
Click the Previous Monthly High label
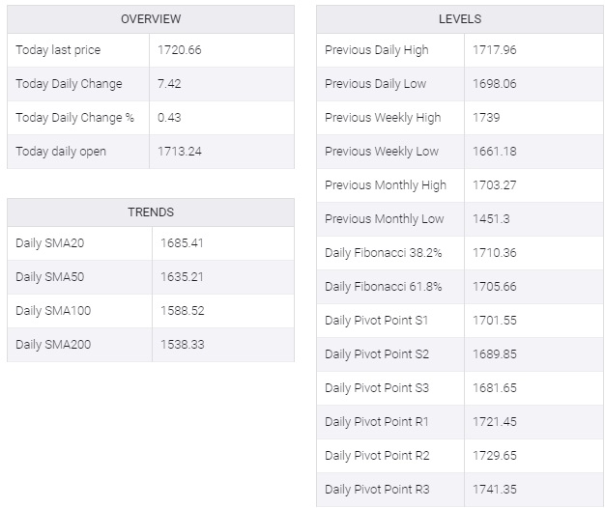coord(386,185)
